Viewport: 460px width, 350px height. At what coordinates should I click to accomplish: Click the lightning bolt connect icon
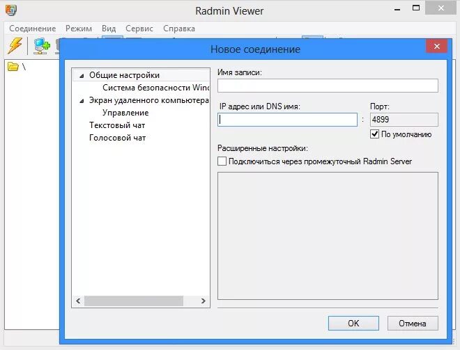coord(15,46)
